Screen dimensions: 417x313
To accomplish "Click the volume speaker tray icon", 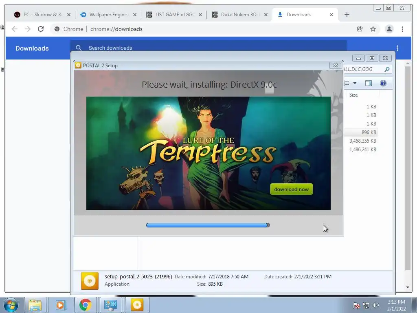I will pos(375,305).
